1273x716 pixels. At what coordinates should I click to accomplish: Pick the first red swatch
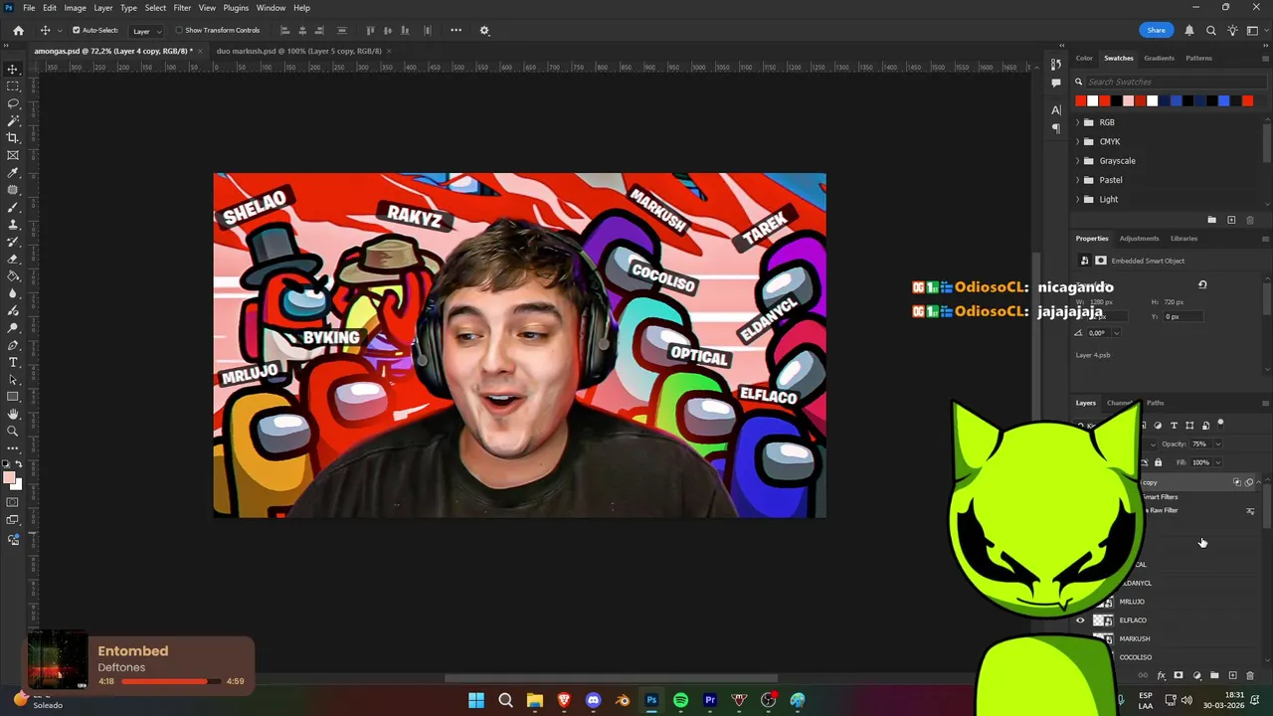click(x=1080, y=100)
